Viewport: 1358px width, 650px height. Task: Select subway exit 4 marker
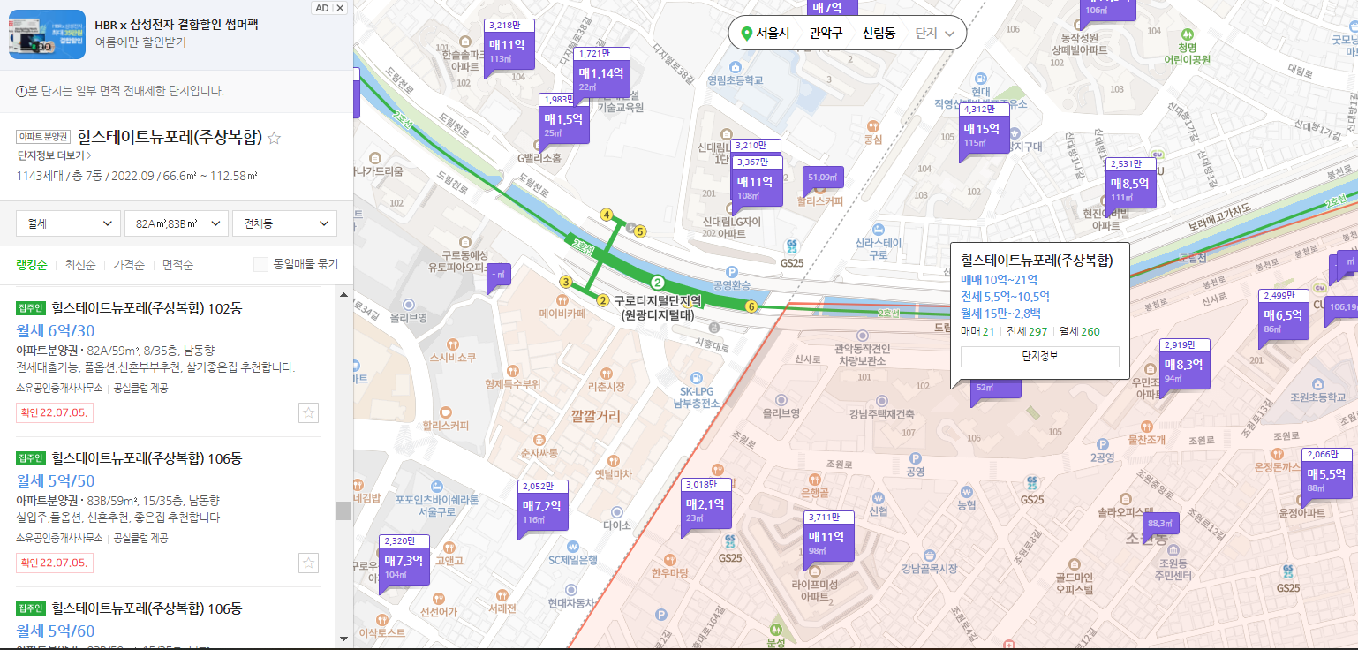click(606, 215)
